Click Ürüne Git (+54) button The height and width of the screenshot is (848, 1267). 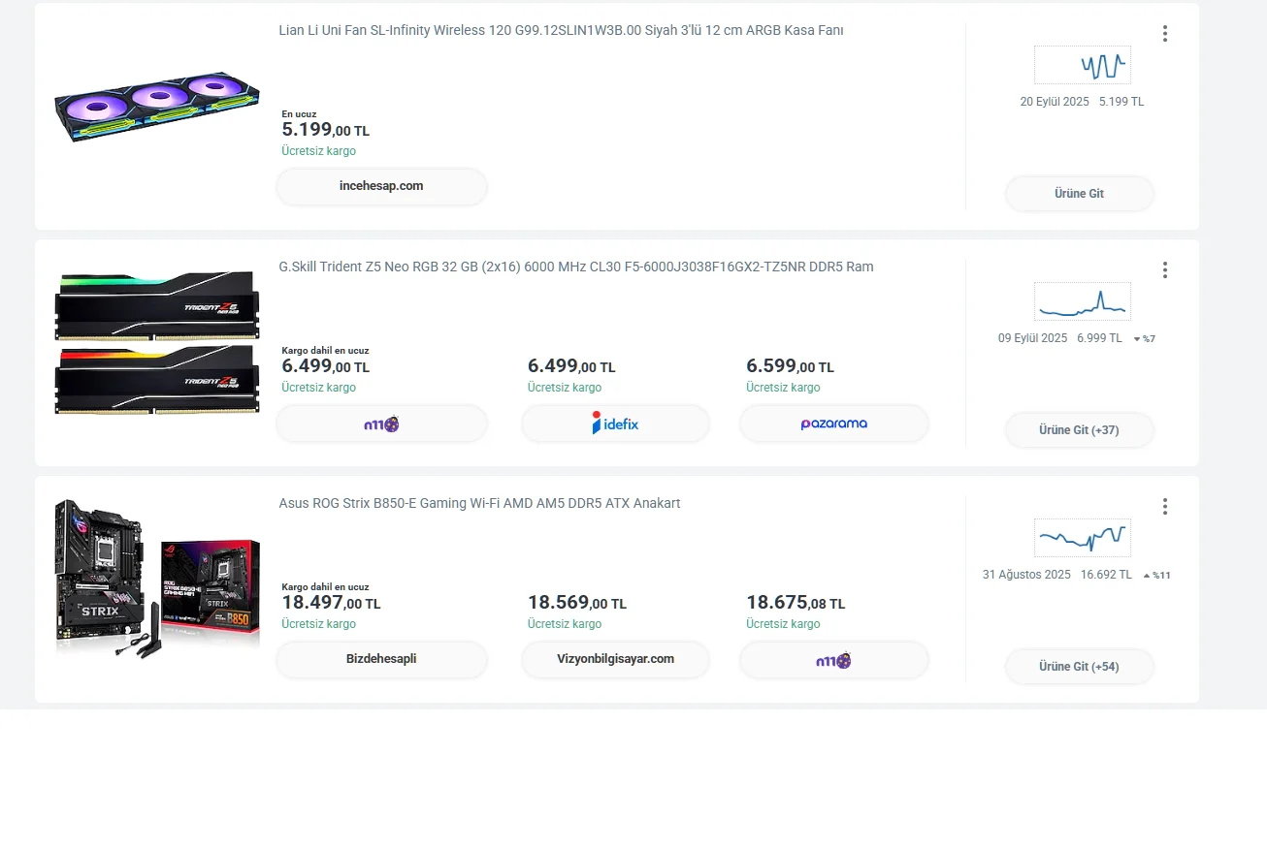point(1079,667)
